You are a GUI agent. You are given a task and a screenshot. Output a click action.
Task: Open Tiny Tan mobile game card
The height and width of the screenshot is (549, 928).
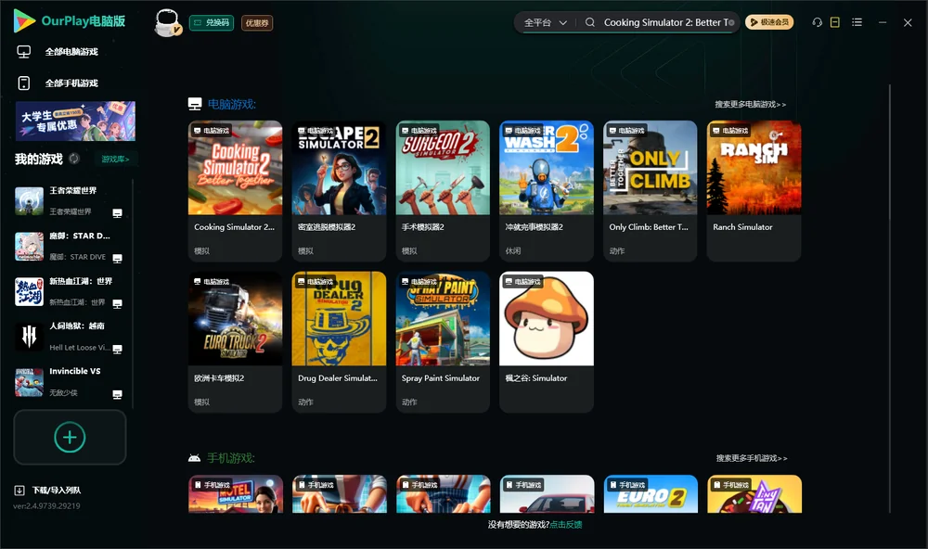[x=754, y=494]
